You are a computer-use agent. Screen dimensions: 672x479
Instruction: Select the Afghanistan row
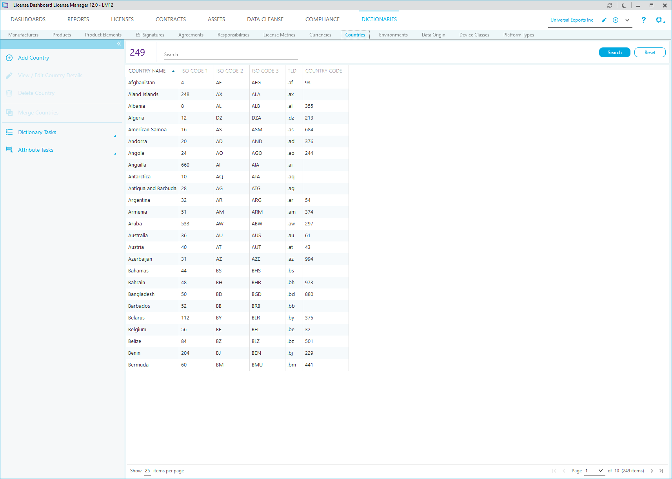(x=237, y=83)
